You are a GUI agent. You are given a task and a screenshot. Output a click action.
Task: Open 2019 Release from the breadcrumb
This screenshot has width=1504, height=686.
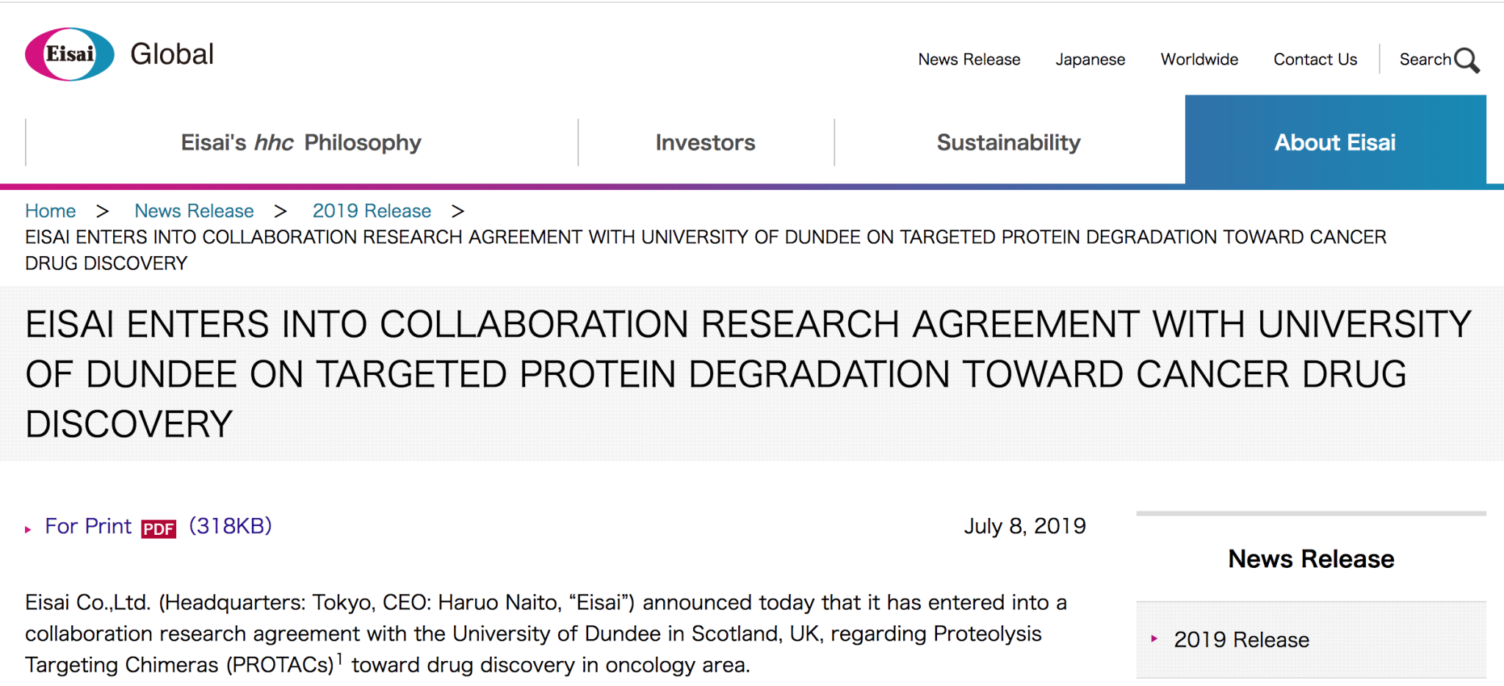click(372, 211)
